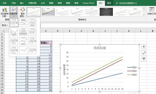
Task: Select column header F
Action: point(69,31)
